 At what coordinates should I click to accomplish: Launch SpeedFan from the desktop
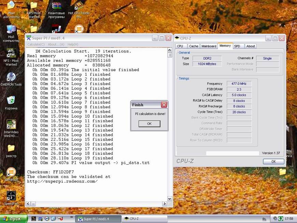click(x=11, y=196)
